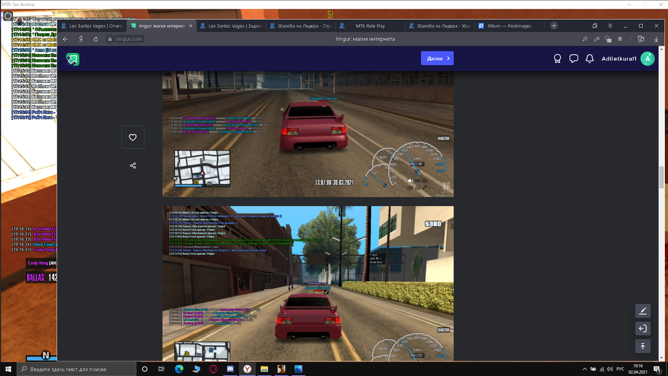Open Adiletkural1 profile avatar

click(x=648, y=58)
